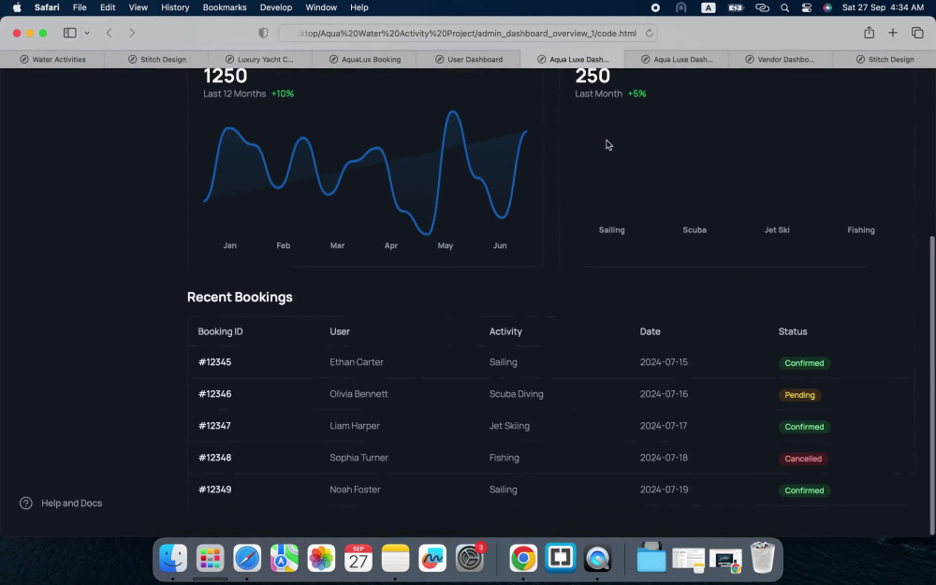Open the Notes app from the Dock
The width and height of the screenshot is (936, 585).
pos(395,559)
